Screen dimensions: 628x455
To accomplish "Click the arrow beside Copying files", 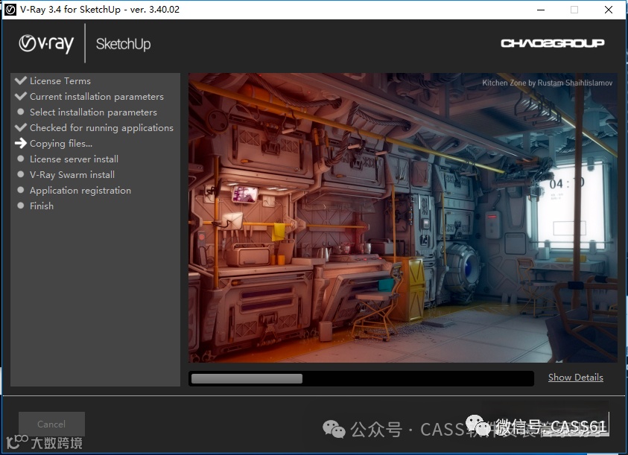I will (x=20, y=143).
